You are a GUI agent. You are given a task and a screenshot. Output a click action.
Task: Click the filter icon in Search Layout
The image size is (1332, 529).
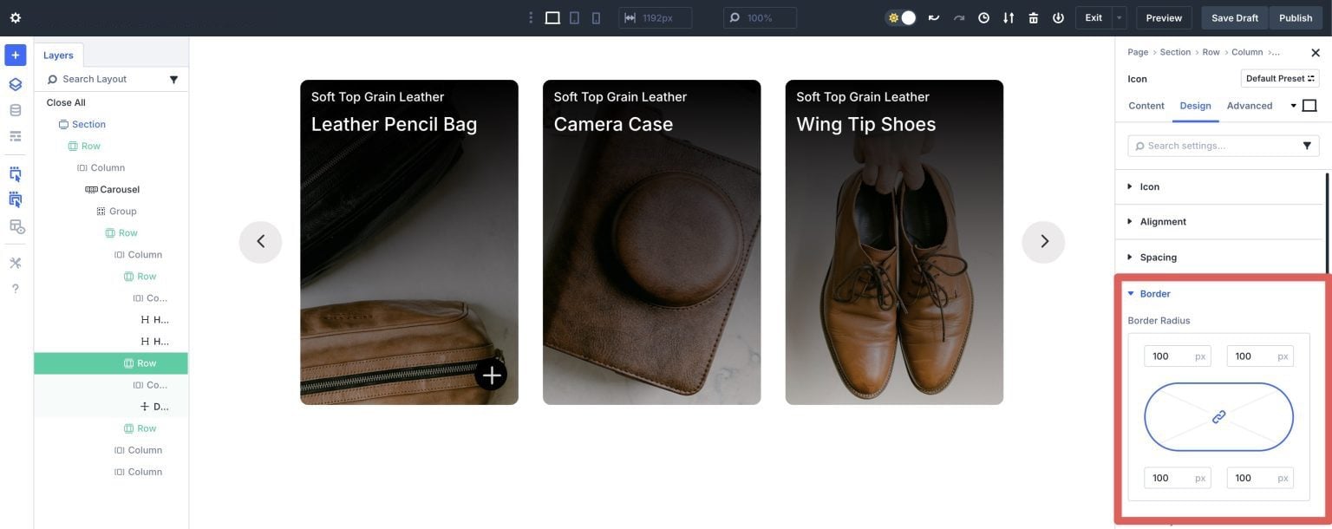click(x=172, y=78)
